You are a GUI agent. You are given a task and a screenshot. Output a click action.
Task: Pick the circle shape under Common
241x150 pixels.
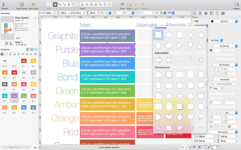pos(169,35)
